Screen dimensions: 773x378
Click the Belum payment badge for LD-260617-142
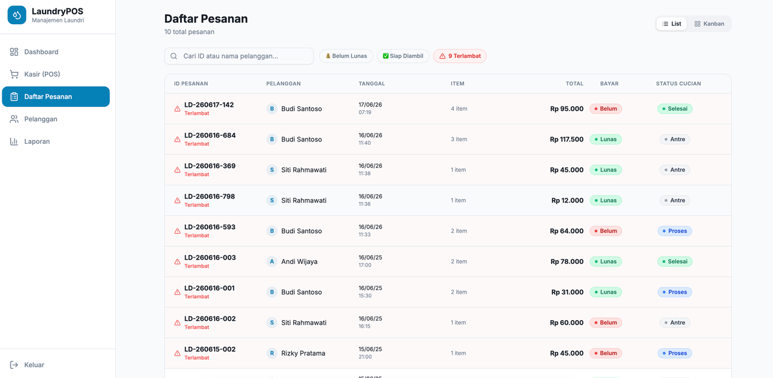pyautogui.click(x=605, y=109)
